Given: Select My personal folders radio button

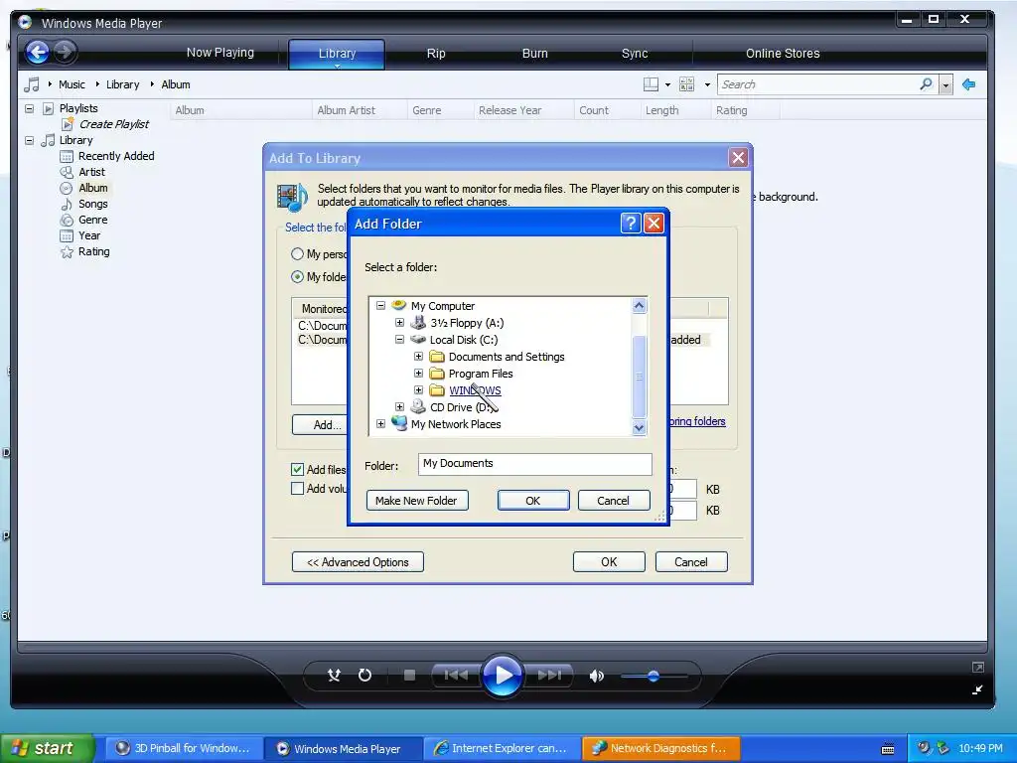Looking at the screenshot, I should [x=297, y=253].
